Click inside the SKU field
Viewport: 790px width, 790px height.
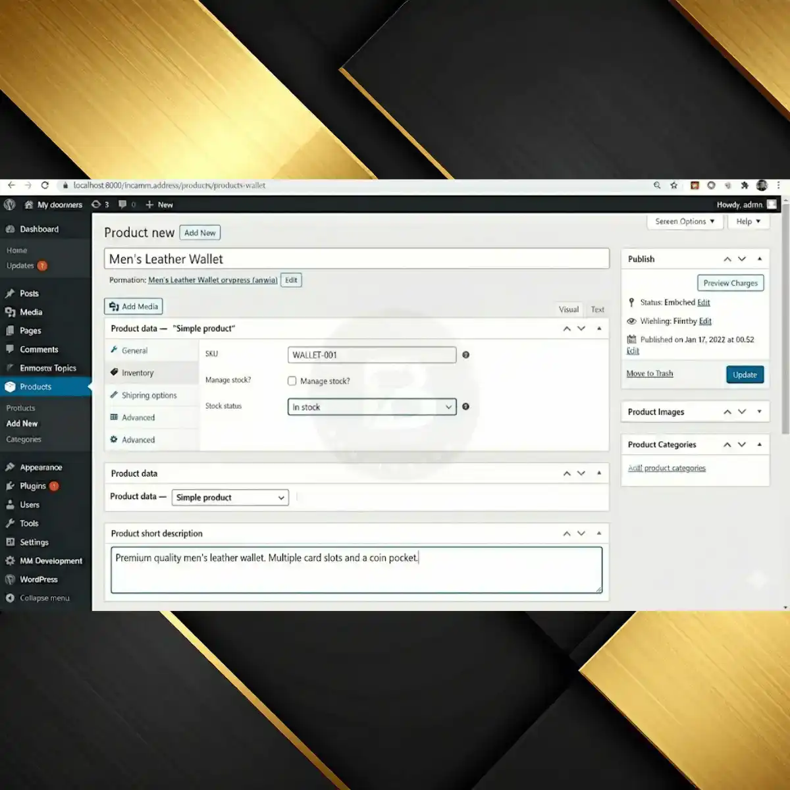(371, 355)
